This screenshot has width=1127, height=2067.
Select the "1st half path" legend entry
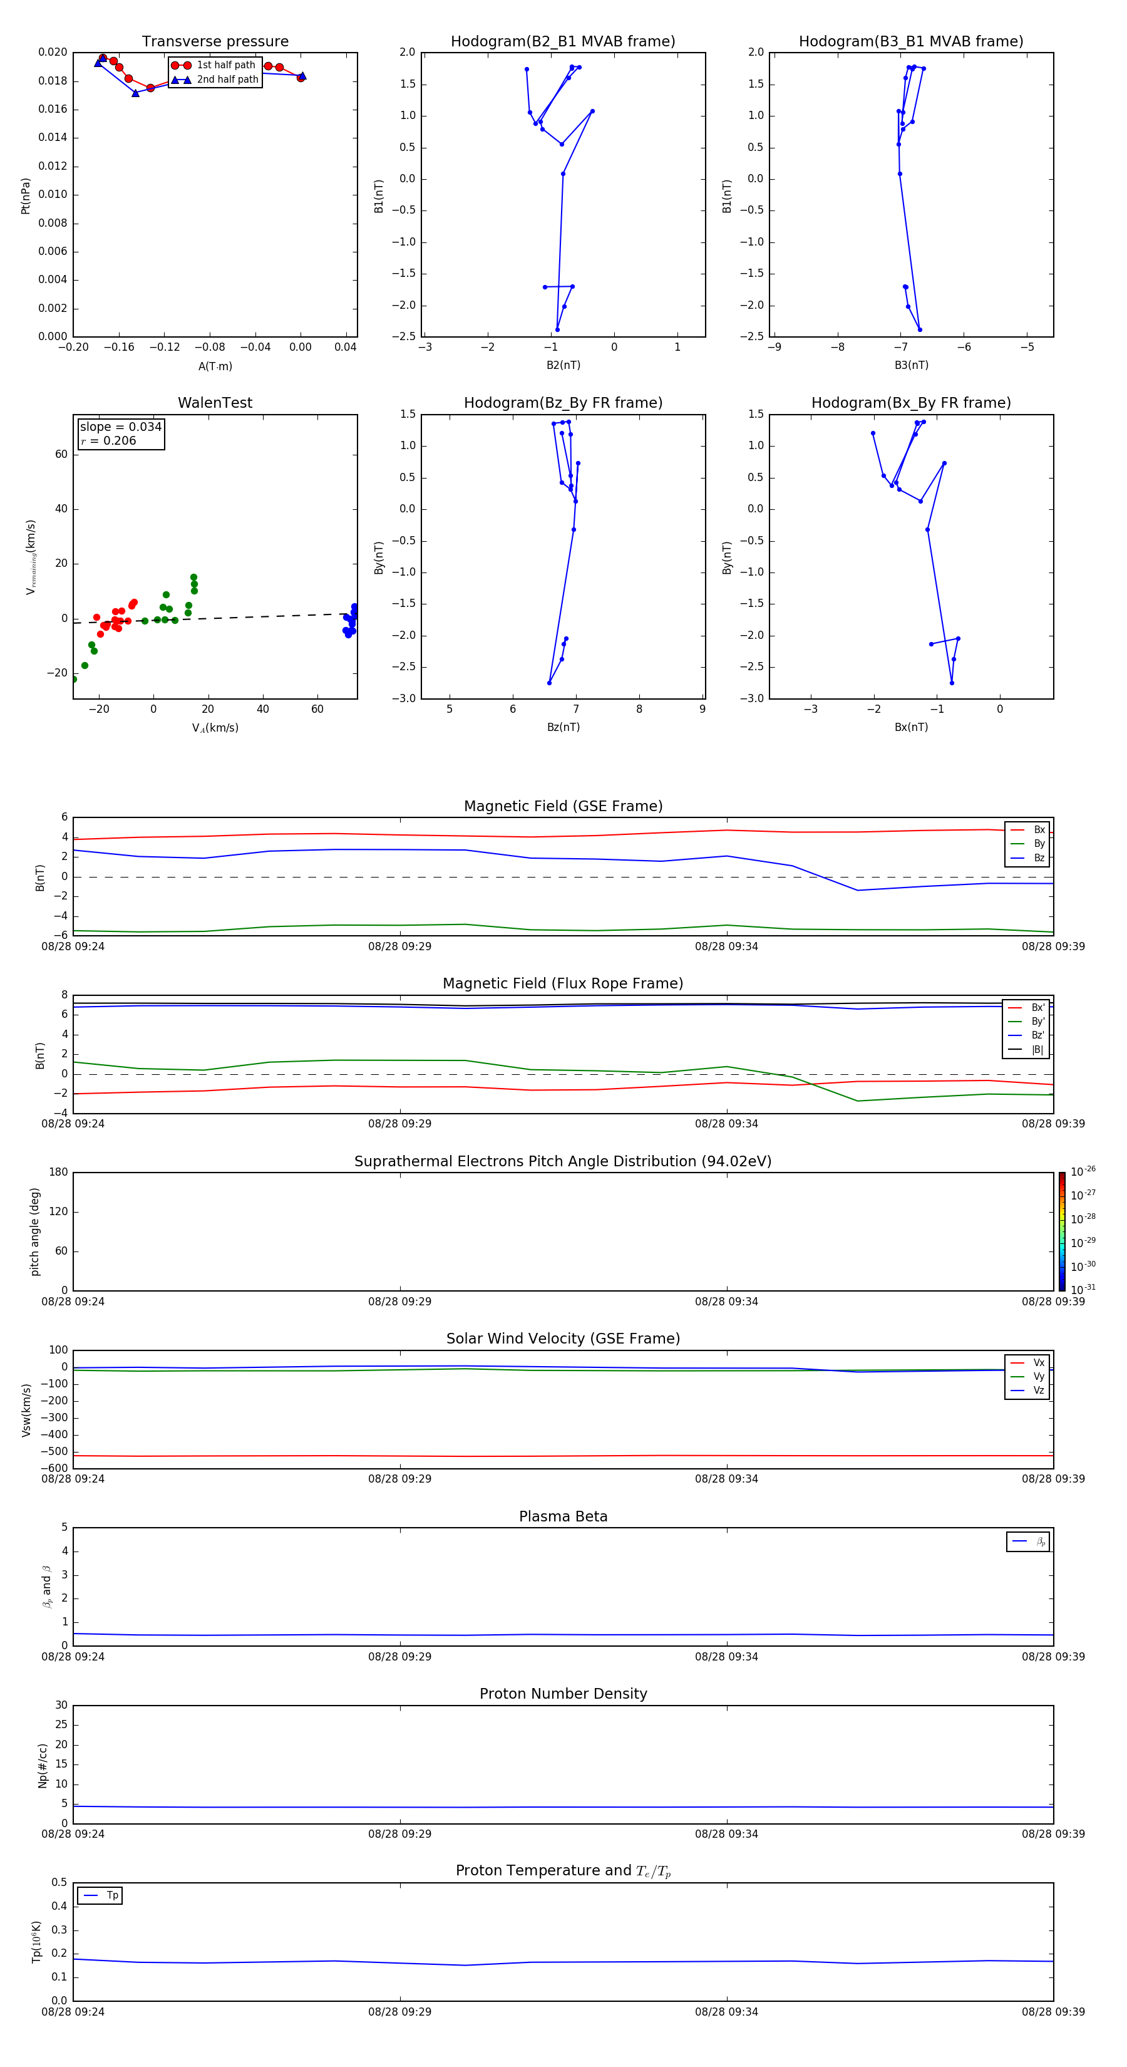(214, 65)
